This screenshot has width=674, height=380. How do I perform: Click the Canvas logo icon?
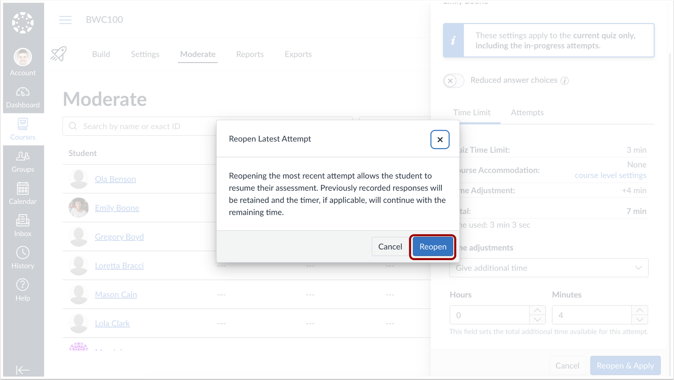pos(23,23)
